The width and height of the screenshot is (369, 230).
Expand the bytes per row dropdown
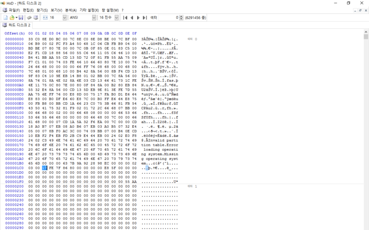pyautogui.click(x=64, y=17)
